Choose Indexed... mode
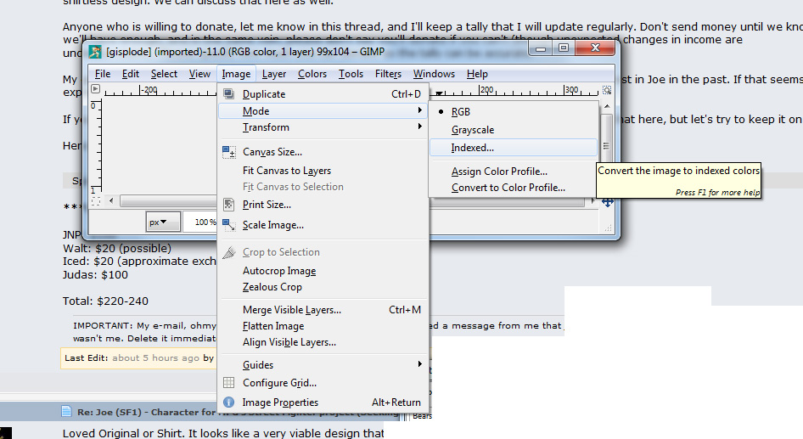Screen dimensions: 803x439 pos(514,148)
